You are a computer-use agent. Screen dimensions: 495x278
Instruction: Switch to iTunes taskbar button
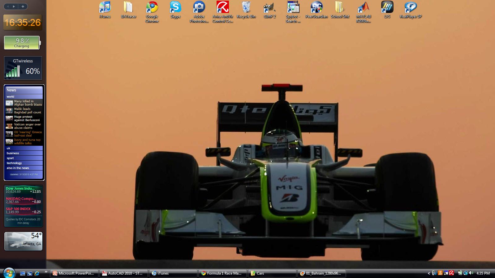173,273
